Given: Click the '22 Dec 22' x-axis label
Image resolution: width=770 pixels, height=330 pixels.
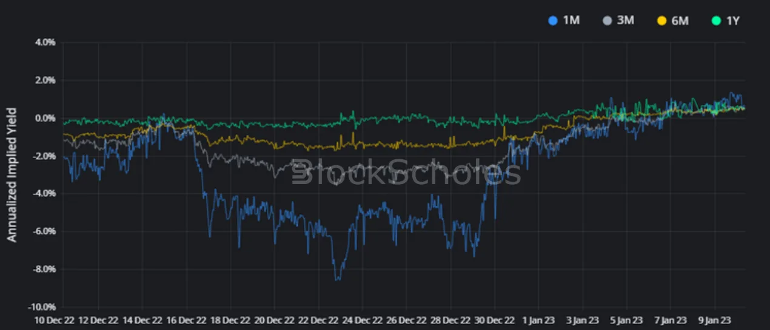Looking at the screenshot, I should point(319,320).
